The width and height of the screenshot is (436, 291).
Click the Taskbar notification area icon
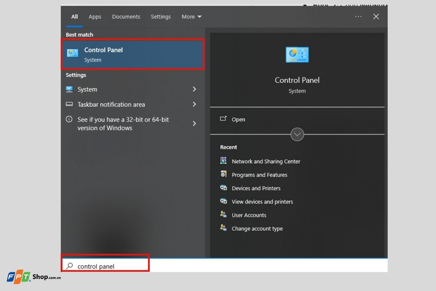tap(69, 104)
